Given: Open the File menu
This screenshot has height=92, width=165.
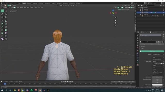Looking at the screenshot, I should click(x=4, y=3).
